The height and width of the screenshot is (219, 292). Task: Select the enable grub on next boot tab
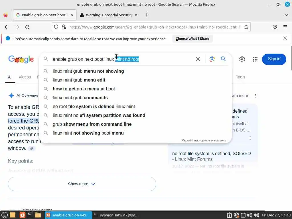click(45, 15)
